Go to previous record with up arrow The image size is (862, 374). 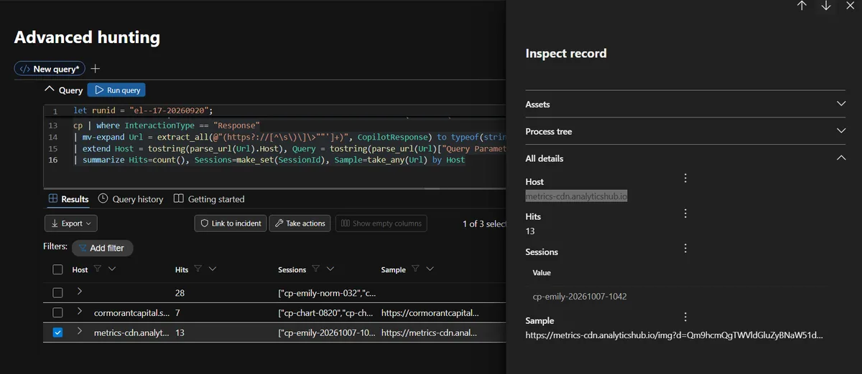coord(802,6)
